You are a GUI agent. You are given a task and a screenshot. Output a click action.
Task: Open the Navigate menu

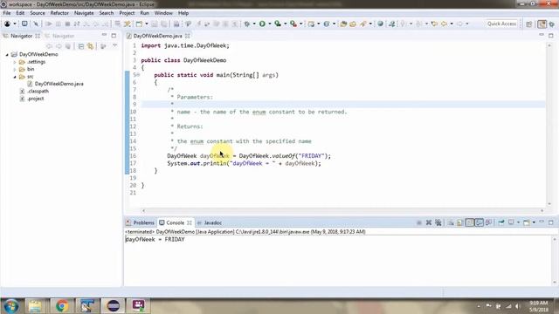point(84,13)
